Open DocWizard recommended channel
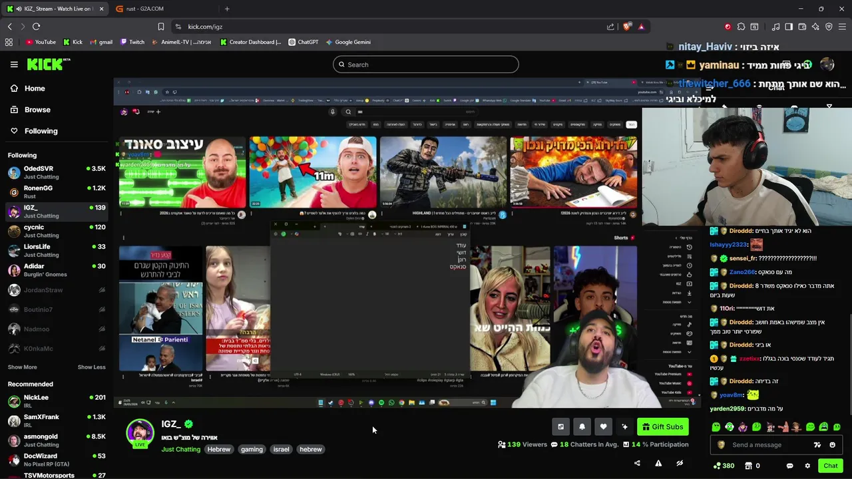This screenshot has width=852, height=479. tap(57, 460)
